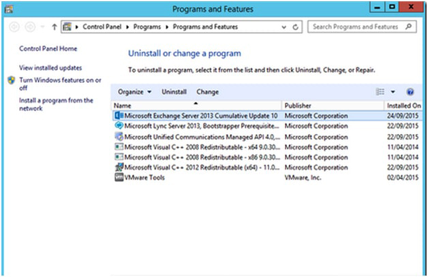
Task: Click the 02/04/2015 installed date
Action: click(403, 178)
